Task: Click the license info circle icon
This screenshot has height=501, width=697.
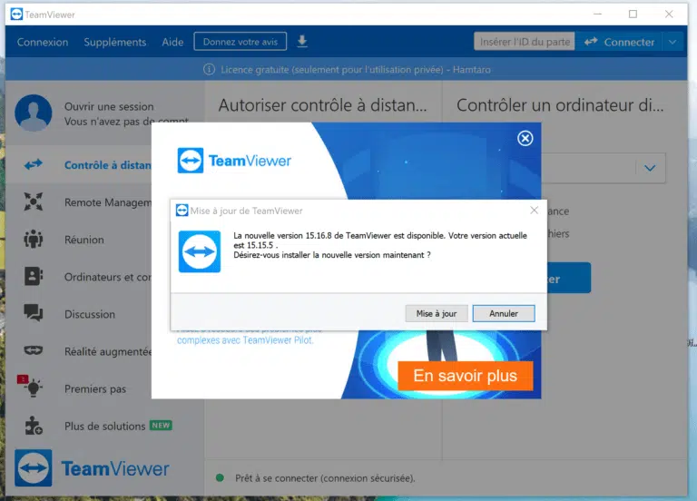Action: click(209, 69)
